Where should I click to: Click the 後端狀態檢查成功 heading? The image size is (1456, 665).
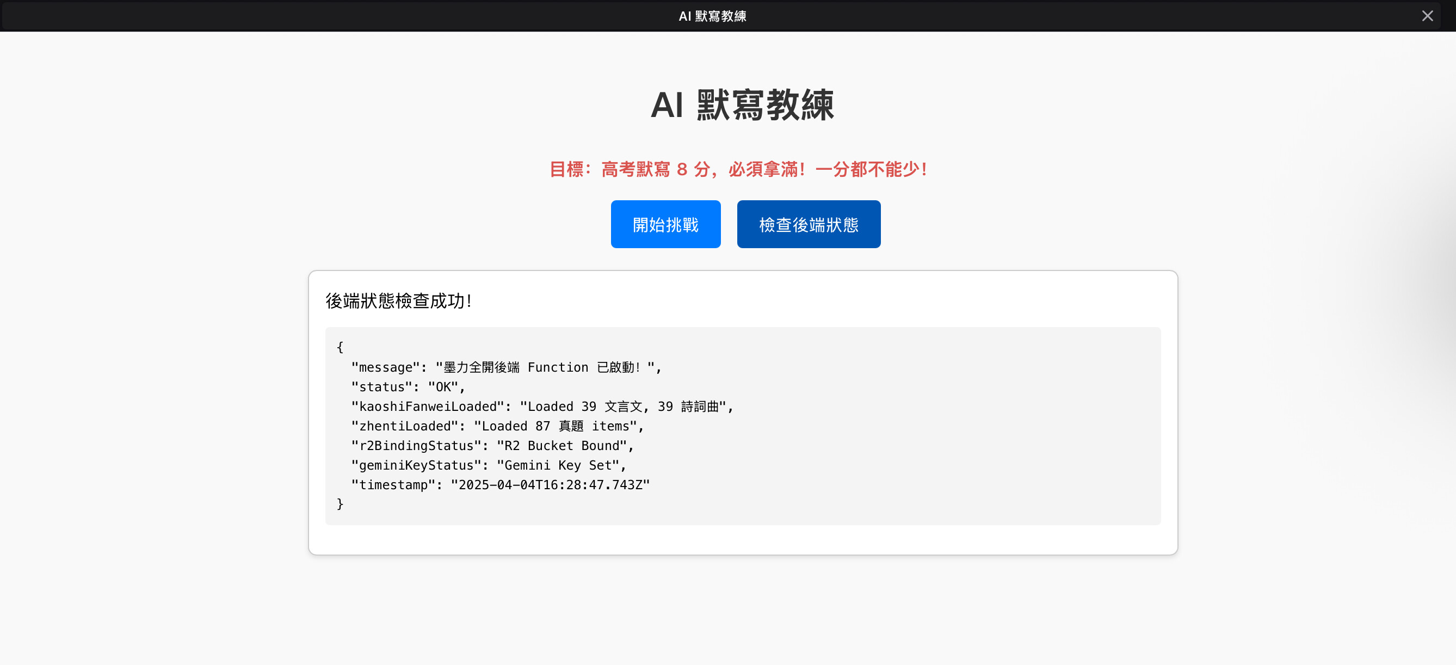pyautogui.click(x=398, y=301)
